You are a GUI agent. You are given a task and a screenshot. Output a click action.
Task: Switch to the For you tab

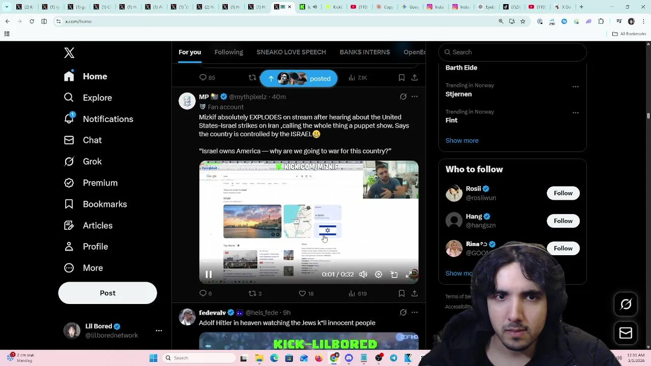point(190,52)
